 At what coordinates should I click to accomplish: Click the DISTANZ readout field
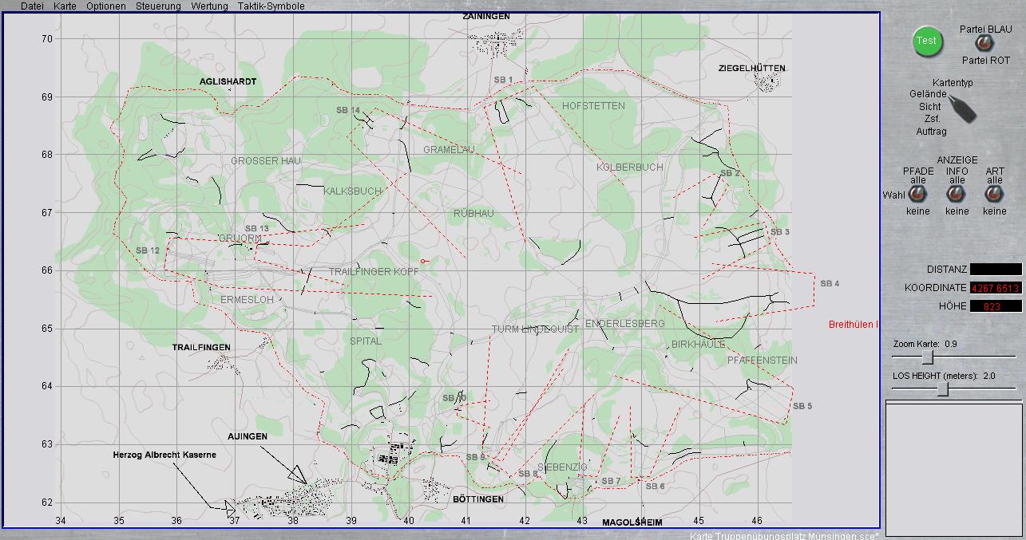click(x=995, y=270)
